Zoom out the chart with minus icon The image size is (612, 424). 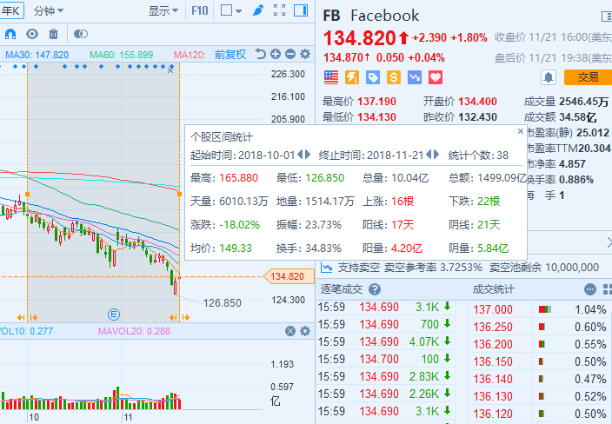pos(290,54)
